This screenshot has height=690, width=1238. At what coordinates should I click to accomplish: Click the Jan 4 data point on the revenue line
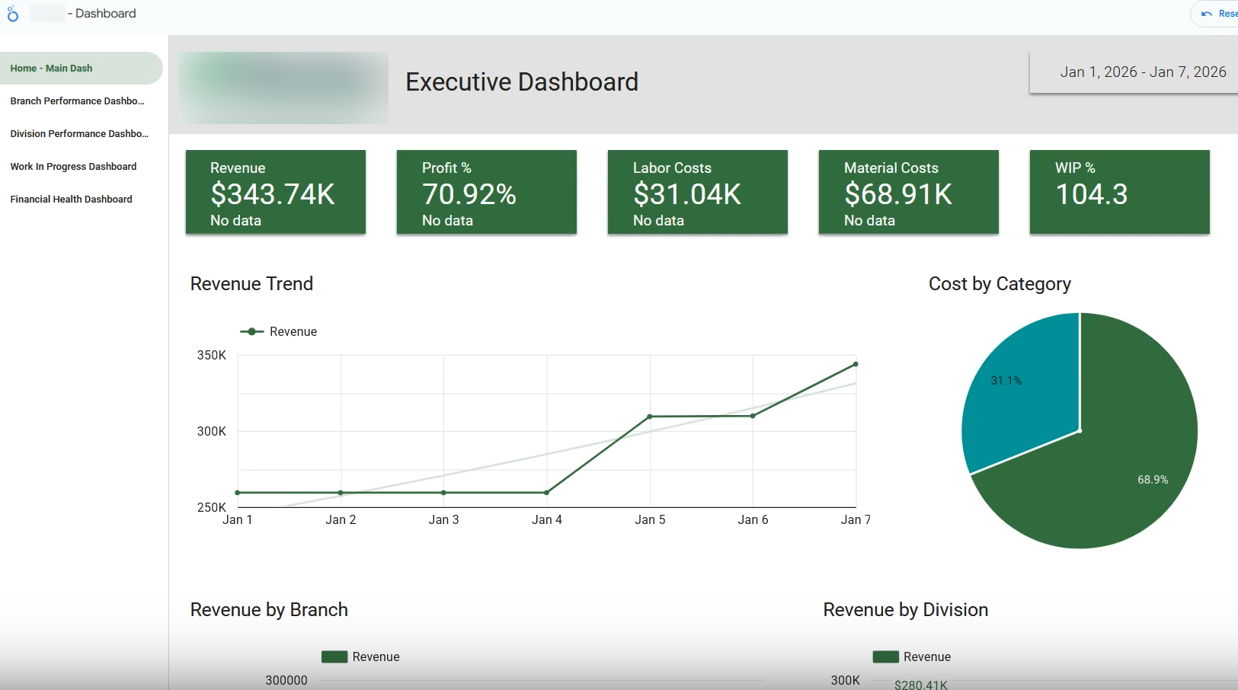(x=547, y=493)
